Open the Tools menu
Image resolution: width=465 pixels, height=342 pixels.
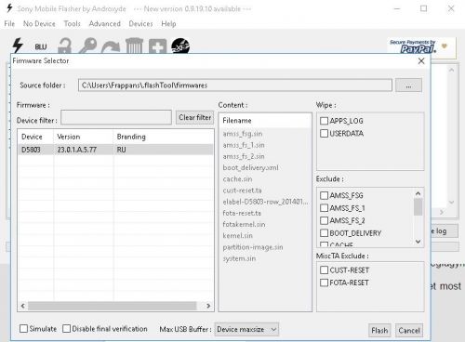(73, 24)
